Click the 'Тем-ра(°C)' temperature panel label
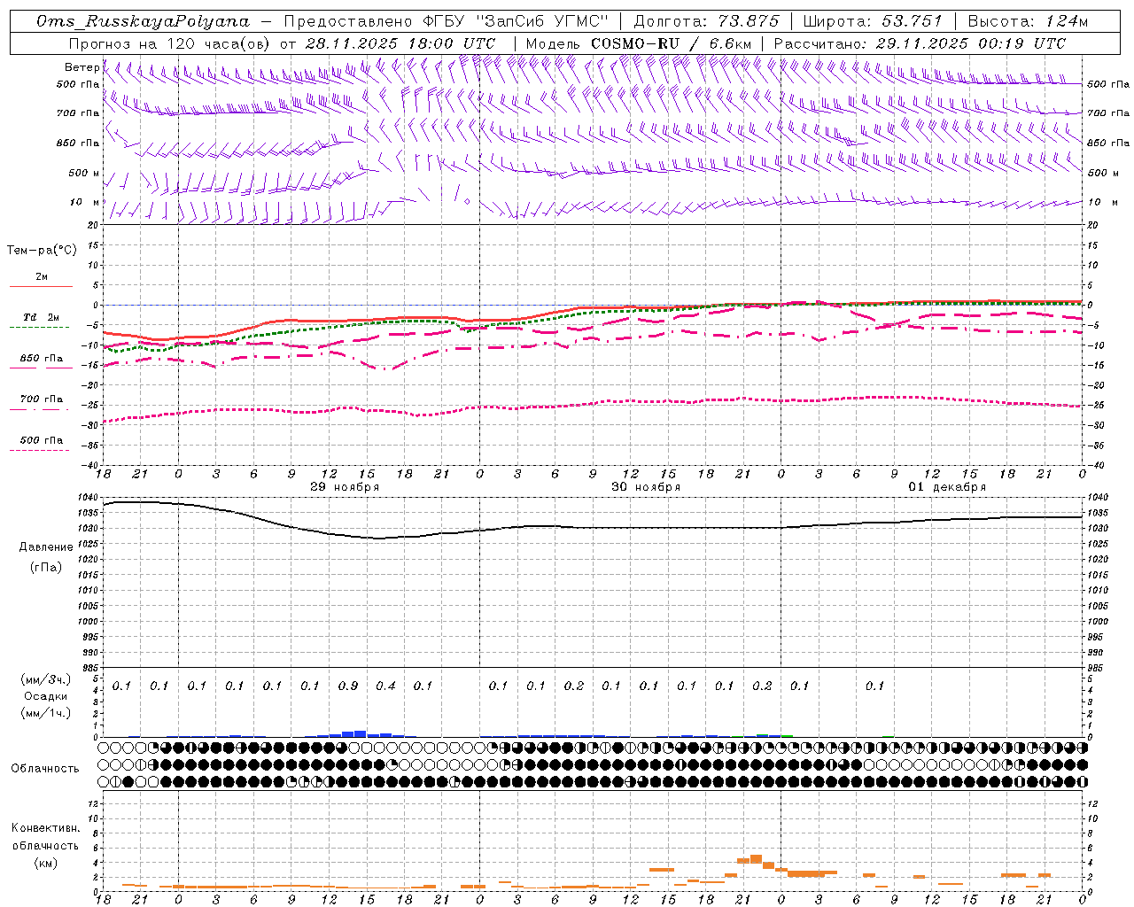The height and width of the screenshot is (907, 1134). click(x=42, y=251)
